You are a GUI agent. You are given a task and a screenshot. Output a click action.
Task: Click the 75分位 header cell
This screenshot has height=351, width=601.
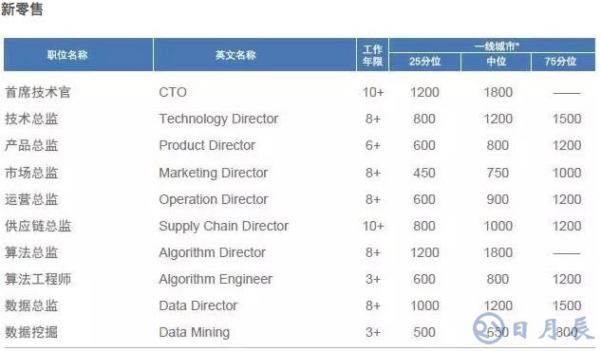coord(563,62)
